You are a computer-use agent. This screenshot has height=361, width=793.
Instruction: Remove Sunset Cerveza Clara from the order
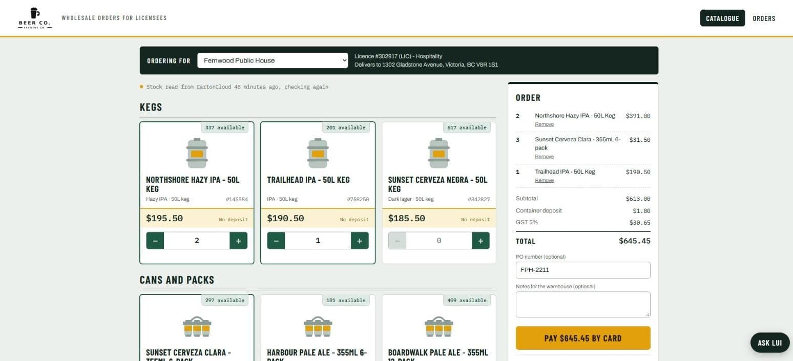(x=544, y=157)
